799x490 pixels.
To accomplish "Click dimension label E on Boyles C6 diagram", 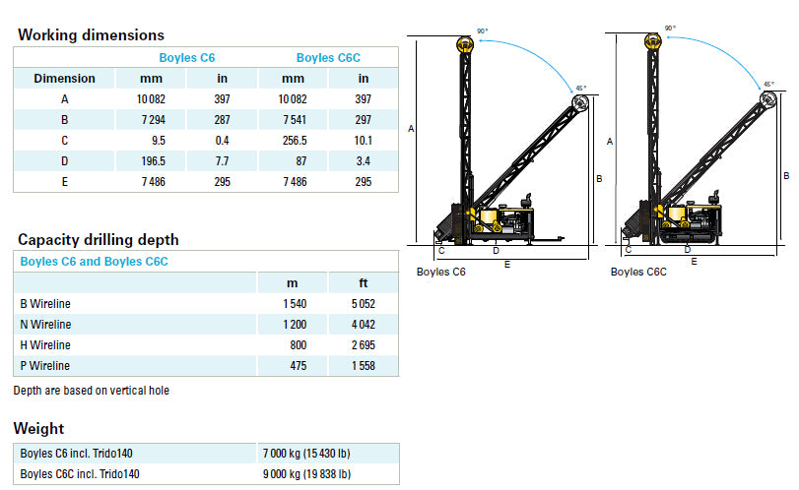I will [507, 265].
